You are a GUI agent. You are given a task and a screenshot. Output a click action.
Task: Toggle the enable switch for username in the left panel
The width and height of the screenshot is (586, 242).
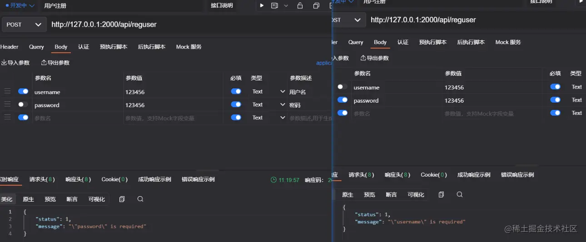(23, 91)
